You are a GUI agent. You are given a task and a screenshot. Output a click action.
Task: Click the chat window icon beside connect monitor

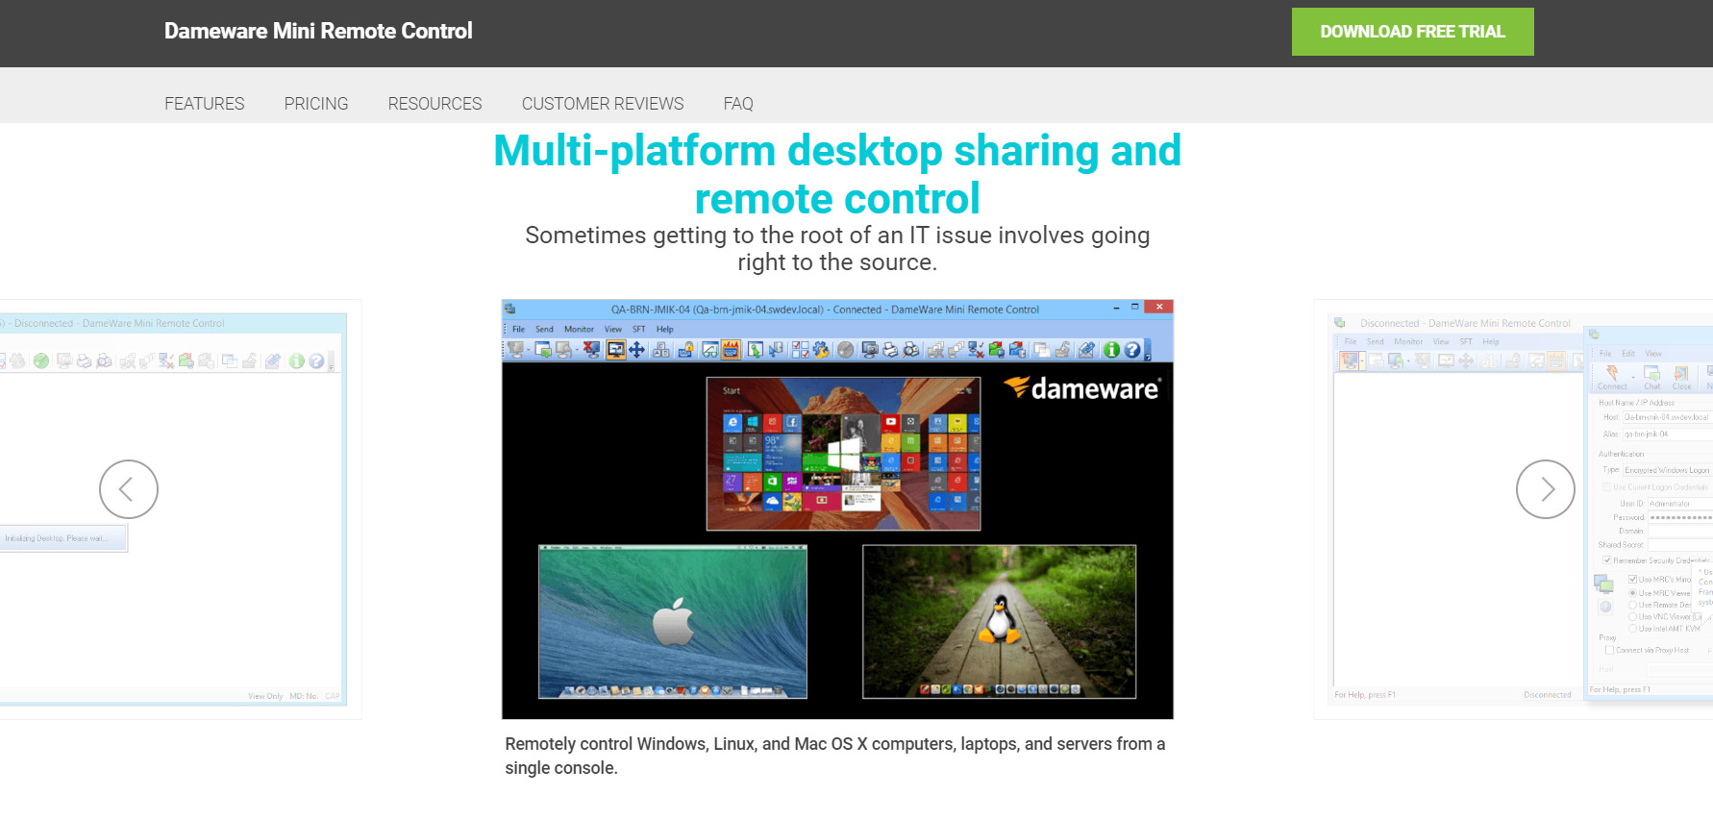pyautogui.click(x=543, y=350)
